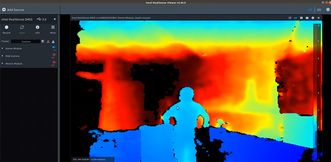Show stream info overlay icon

pyautogui.click(x=313, y=18)
